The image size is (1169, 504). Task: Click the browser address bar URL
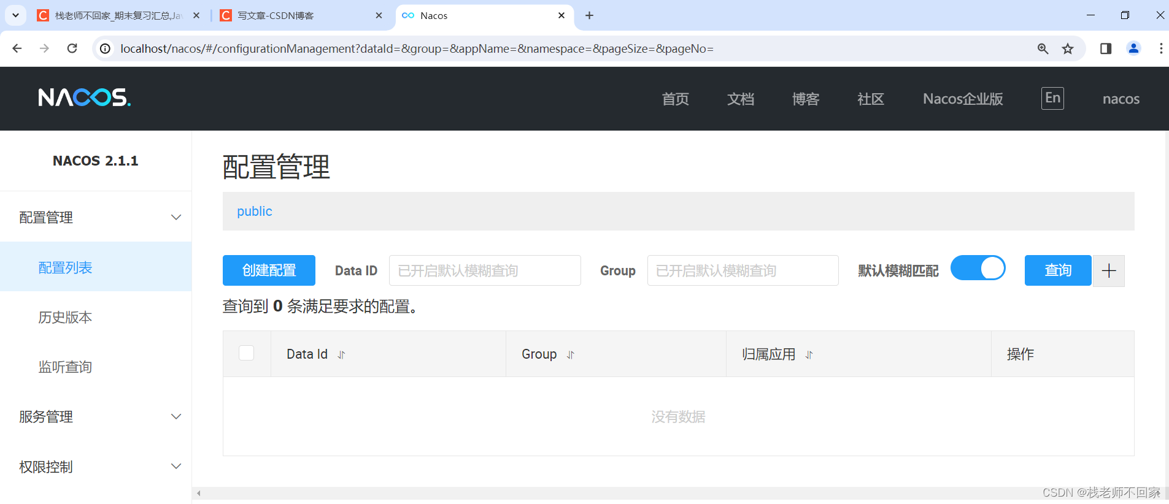(x=417, y=48)
